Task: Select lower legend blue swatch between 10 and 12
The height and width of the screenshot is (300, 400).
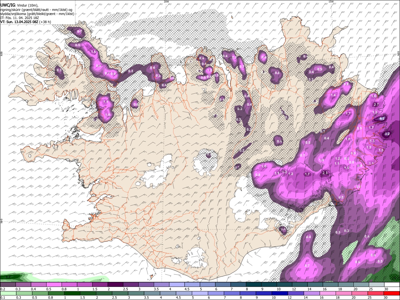Action: point(279,293)
